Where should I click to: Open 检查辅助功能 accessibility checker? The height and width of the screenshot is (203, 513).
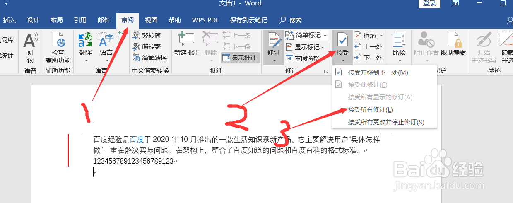click(58, 48)
